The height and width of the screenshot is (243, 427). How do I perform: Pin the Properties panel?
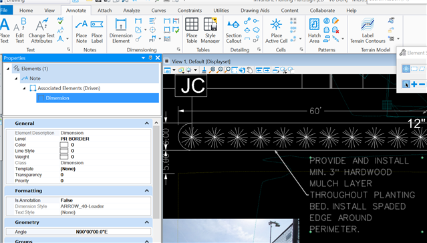point(150,57)
